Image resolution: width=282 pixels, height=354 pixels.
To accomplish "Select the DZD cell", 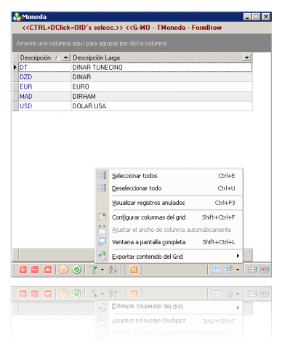I will 44,77.
